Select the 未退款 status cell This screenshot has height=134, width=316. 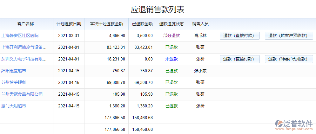tap(171, 59)
